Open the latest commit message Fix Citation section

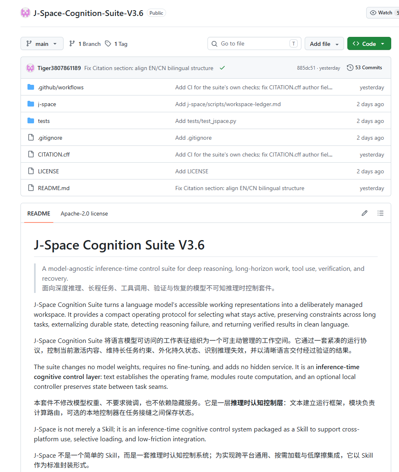[148, 68]
